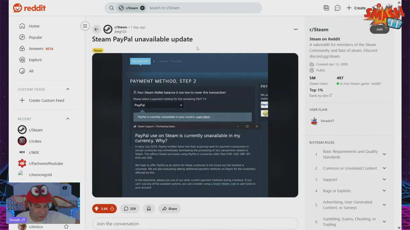
Task: Create a Custom Feed
Action: [x=42, y=100]
